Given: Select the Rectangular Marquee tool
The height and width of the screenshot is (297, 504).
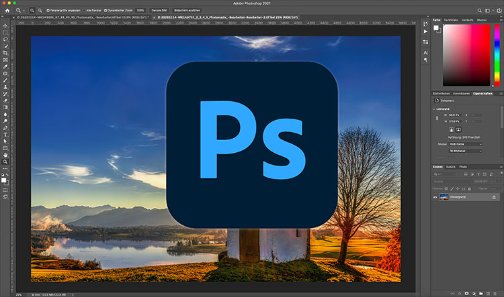Looking at the screenshot, I should [x=5, y=32].
